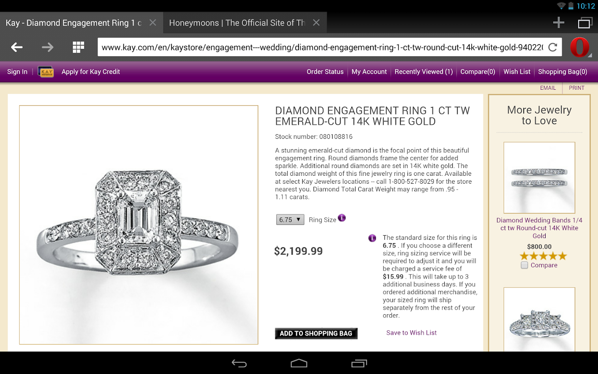Viewport: 598px width, 374px height.
Task: Open the Diamond Wedding Bands ring thumbnail
Action: (539, 178)
